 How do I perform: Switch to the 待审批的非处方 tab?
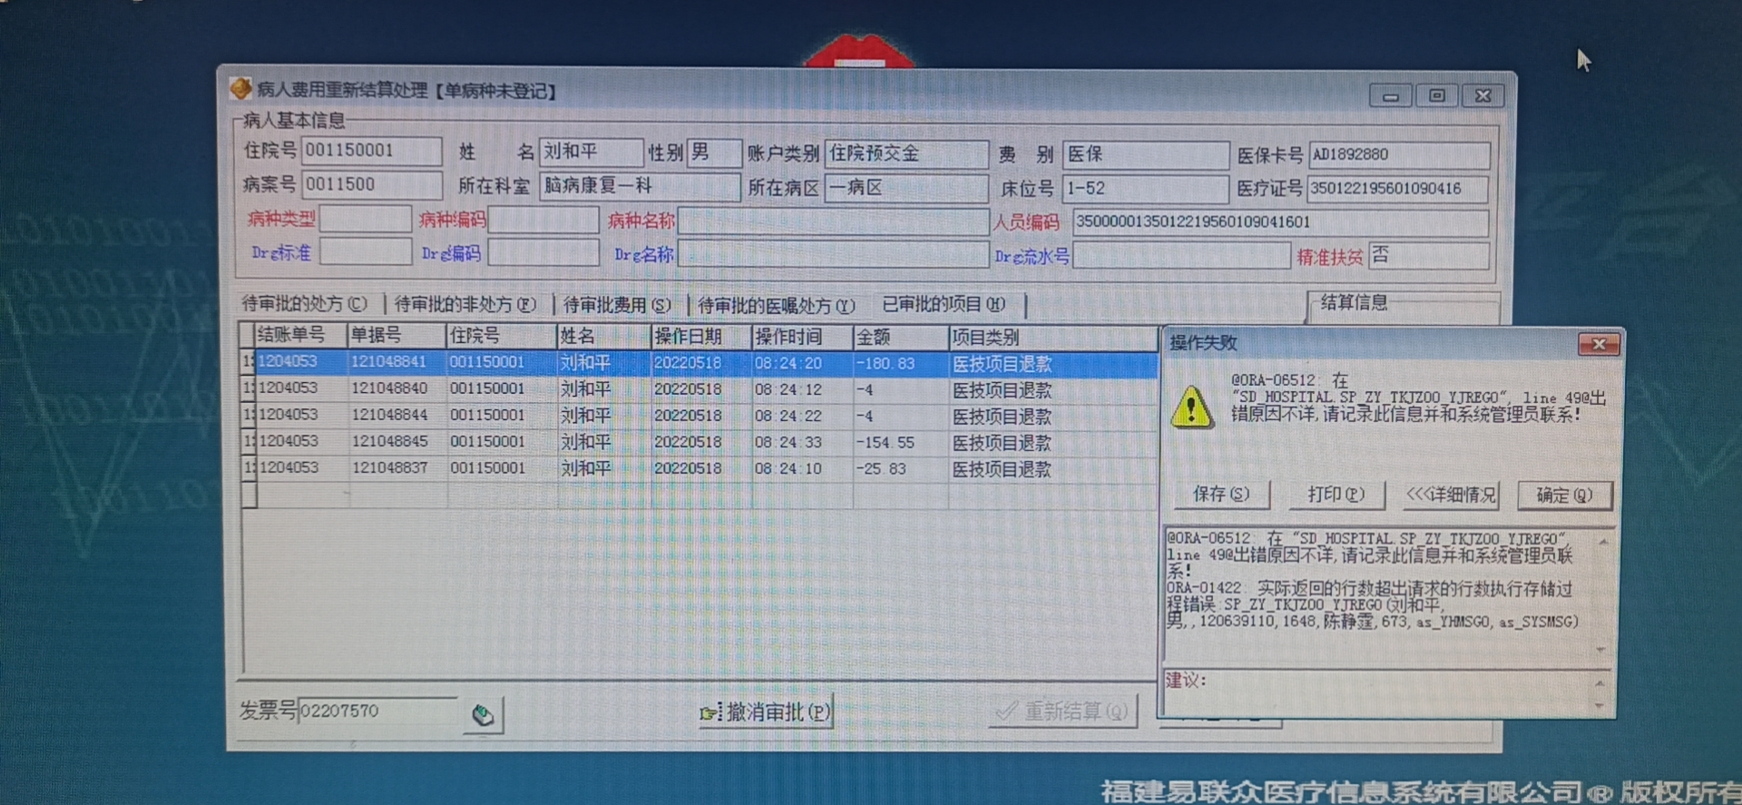(x=465, y=304)
